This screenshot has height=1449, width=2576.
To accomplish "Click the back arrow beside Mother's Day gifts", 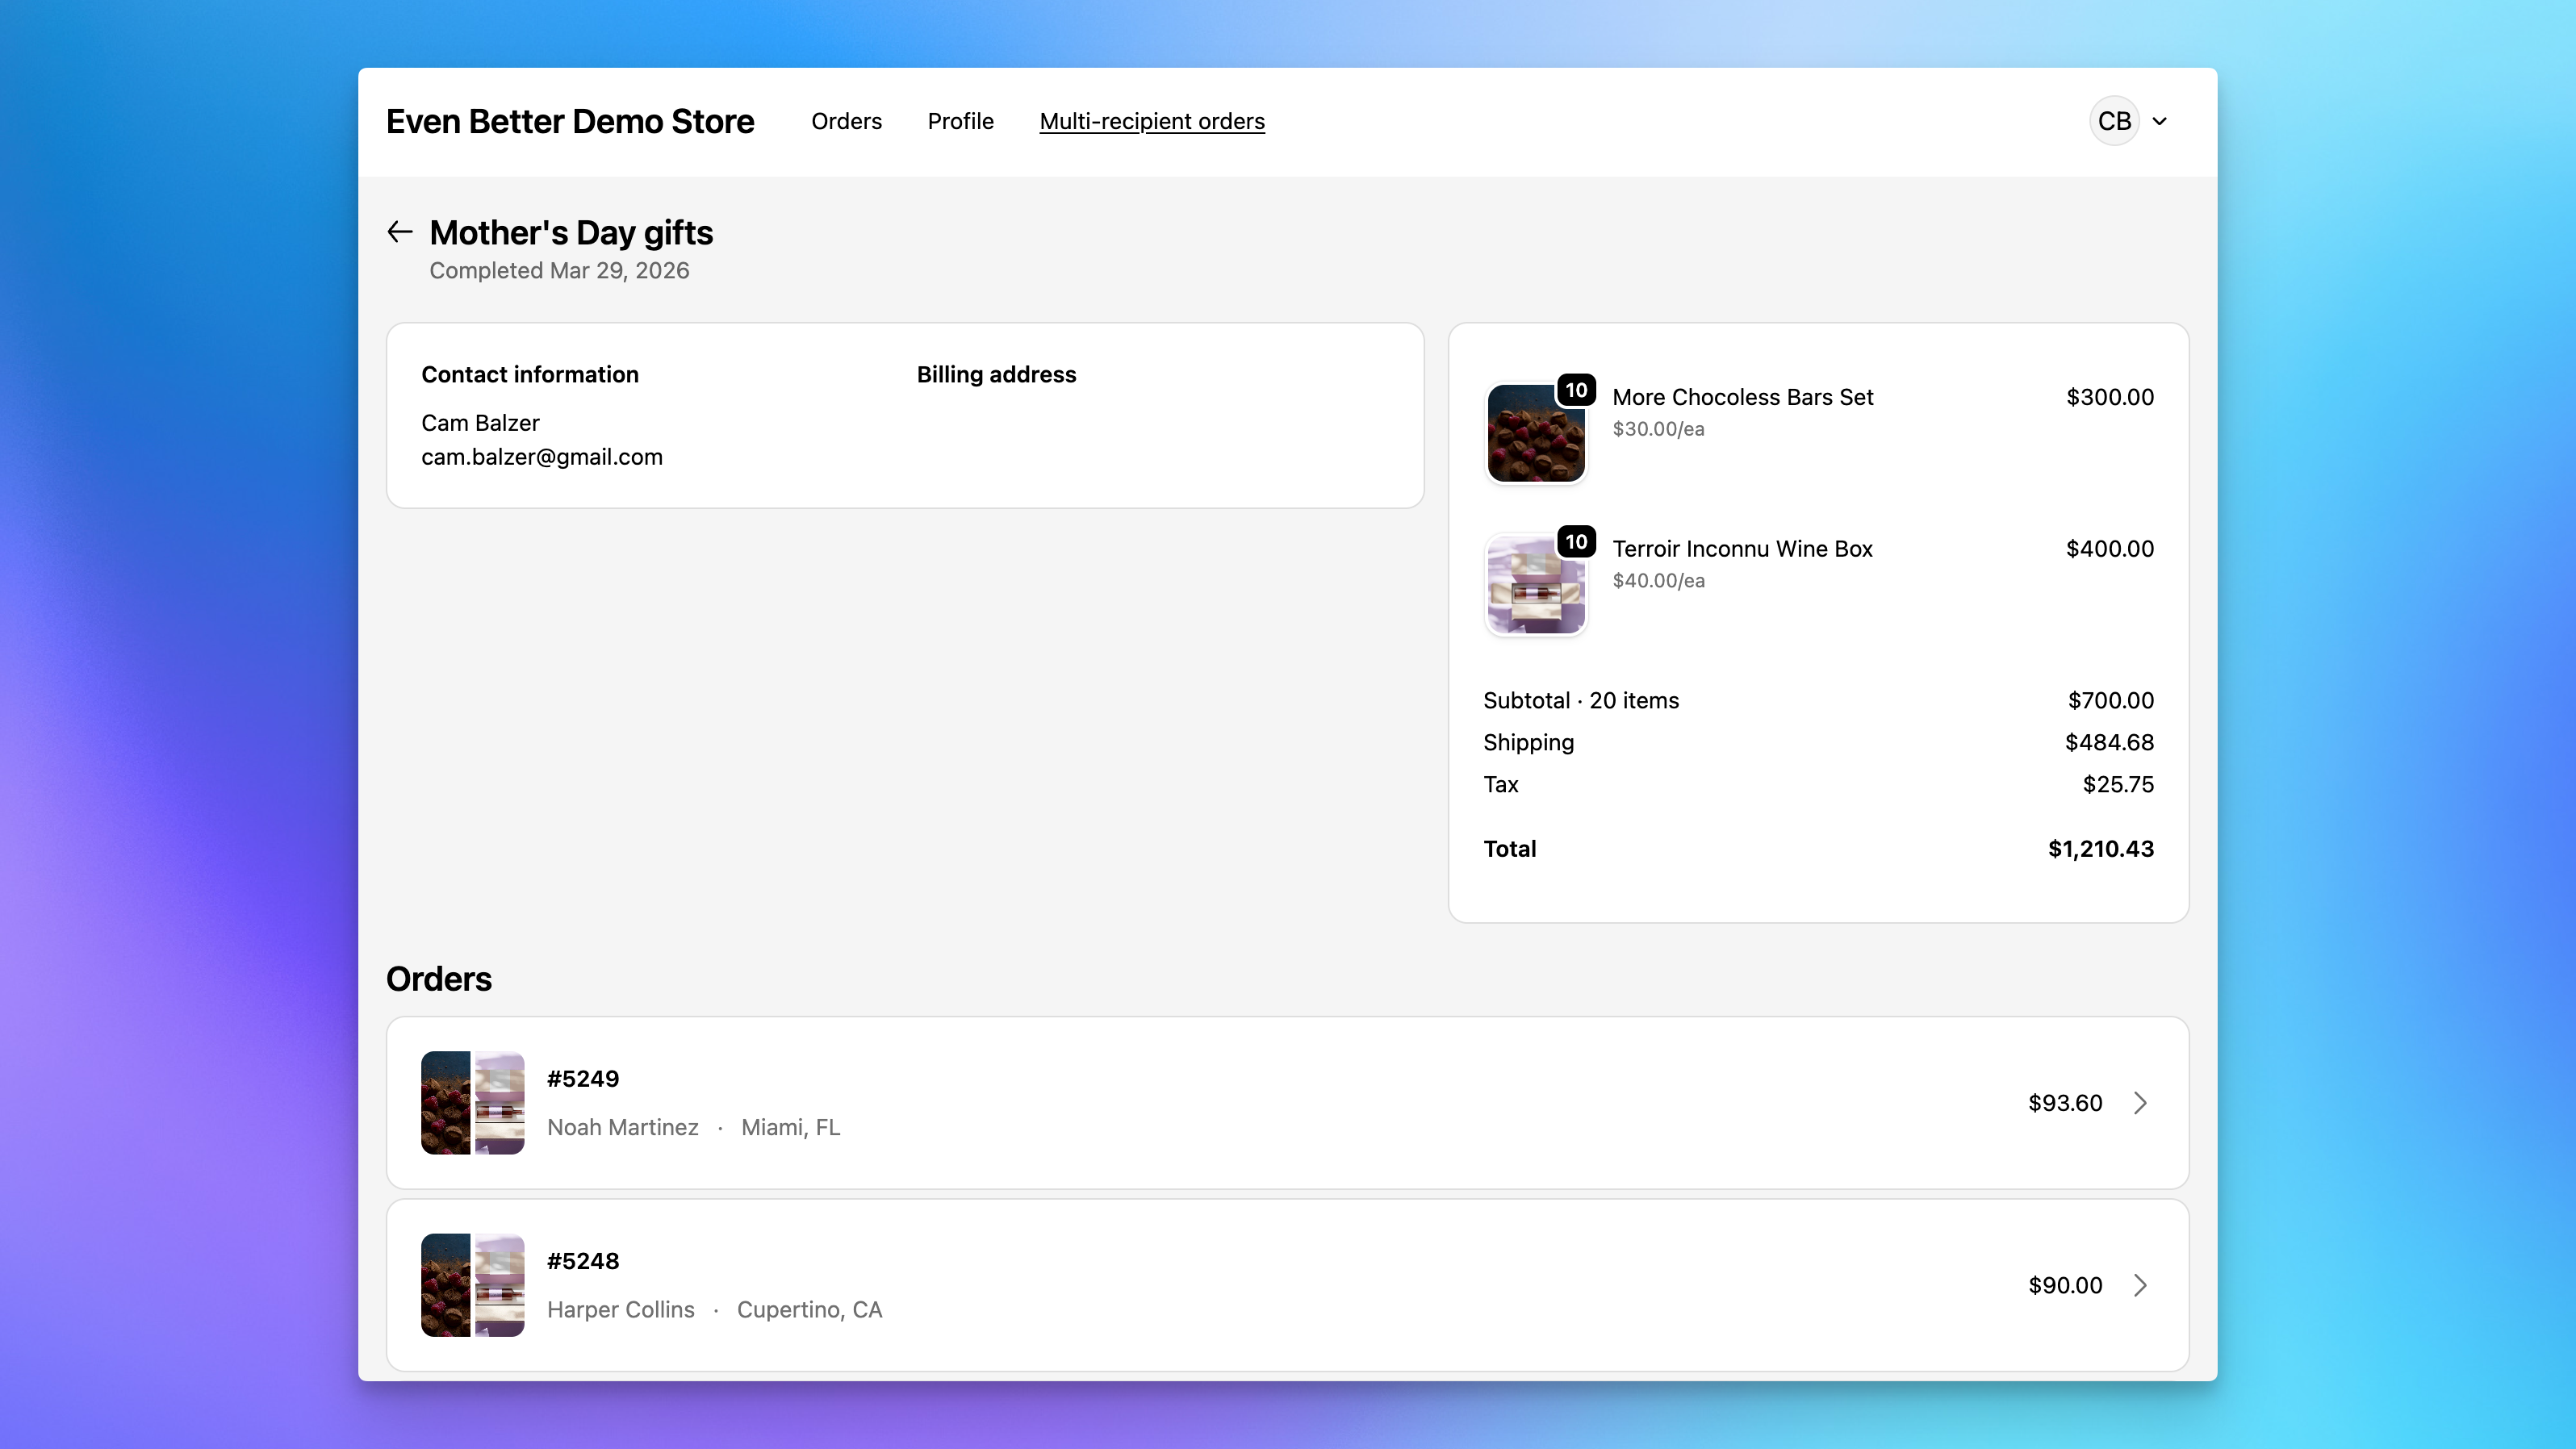I will point(400,231).
